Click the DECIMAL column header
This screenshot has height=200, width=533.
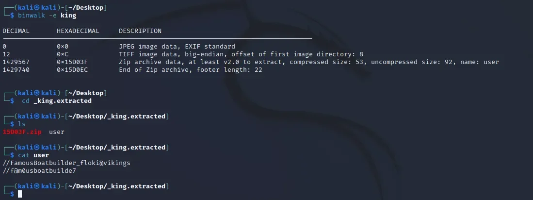(x=16, y=31)
